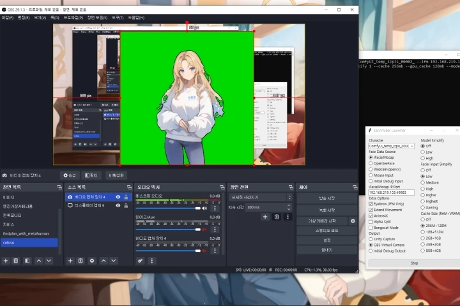Adjust the 비디오 캡쳐 장치 4 audio volume slider
Image resolution: width=460 pixels, height=306 pixels.
tap(168, 251)
